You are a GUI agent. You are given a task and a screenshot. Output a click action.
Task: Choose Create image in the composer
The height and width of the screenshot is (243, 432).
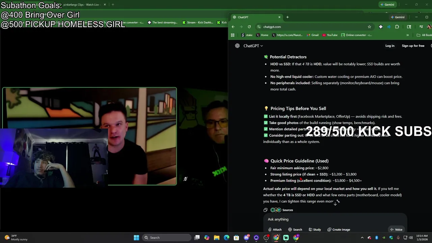pyautogui.click(x=339, y=230)
